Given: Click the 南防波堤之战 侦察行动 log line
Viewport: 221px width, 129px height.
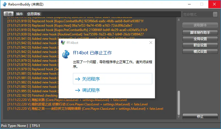Looking at the screenshot, I should pos(78,104).
